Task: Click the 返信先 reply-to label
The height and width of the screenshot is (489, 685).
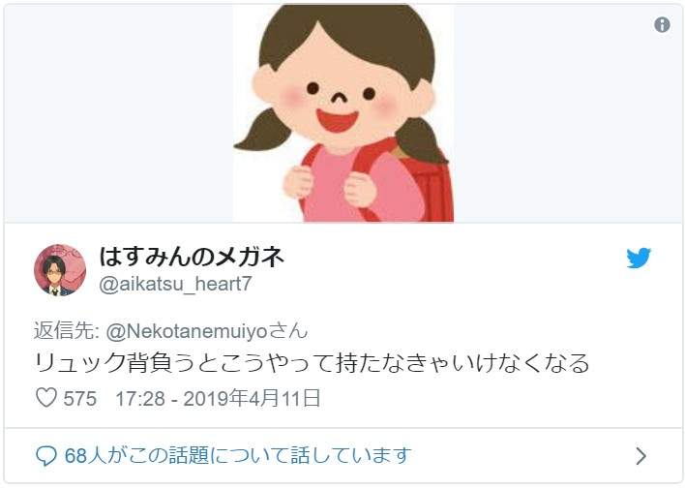Action: (67, 331)
